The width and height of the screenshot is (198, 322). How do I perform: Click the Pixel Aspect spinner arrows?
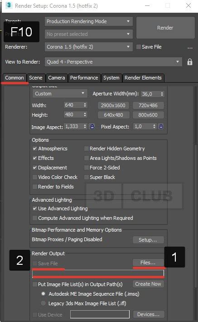click(154, 126)
